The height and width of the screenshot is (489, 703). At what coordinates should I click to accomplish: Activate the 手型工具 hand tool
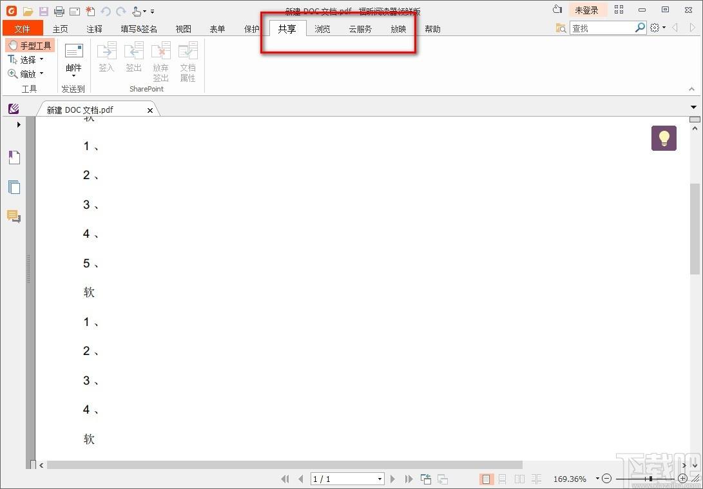tap(30, 45)
